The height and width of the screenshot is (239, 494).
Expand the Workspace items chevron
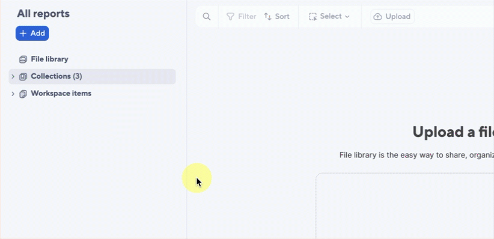click(13, 94)
